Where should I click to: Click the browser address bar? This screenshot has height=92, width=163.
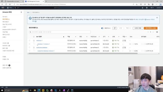(73, 4)
